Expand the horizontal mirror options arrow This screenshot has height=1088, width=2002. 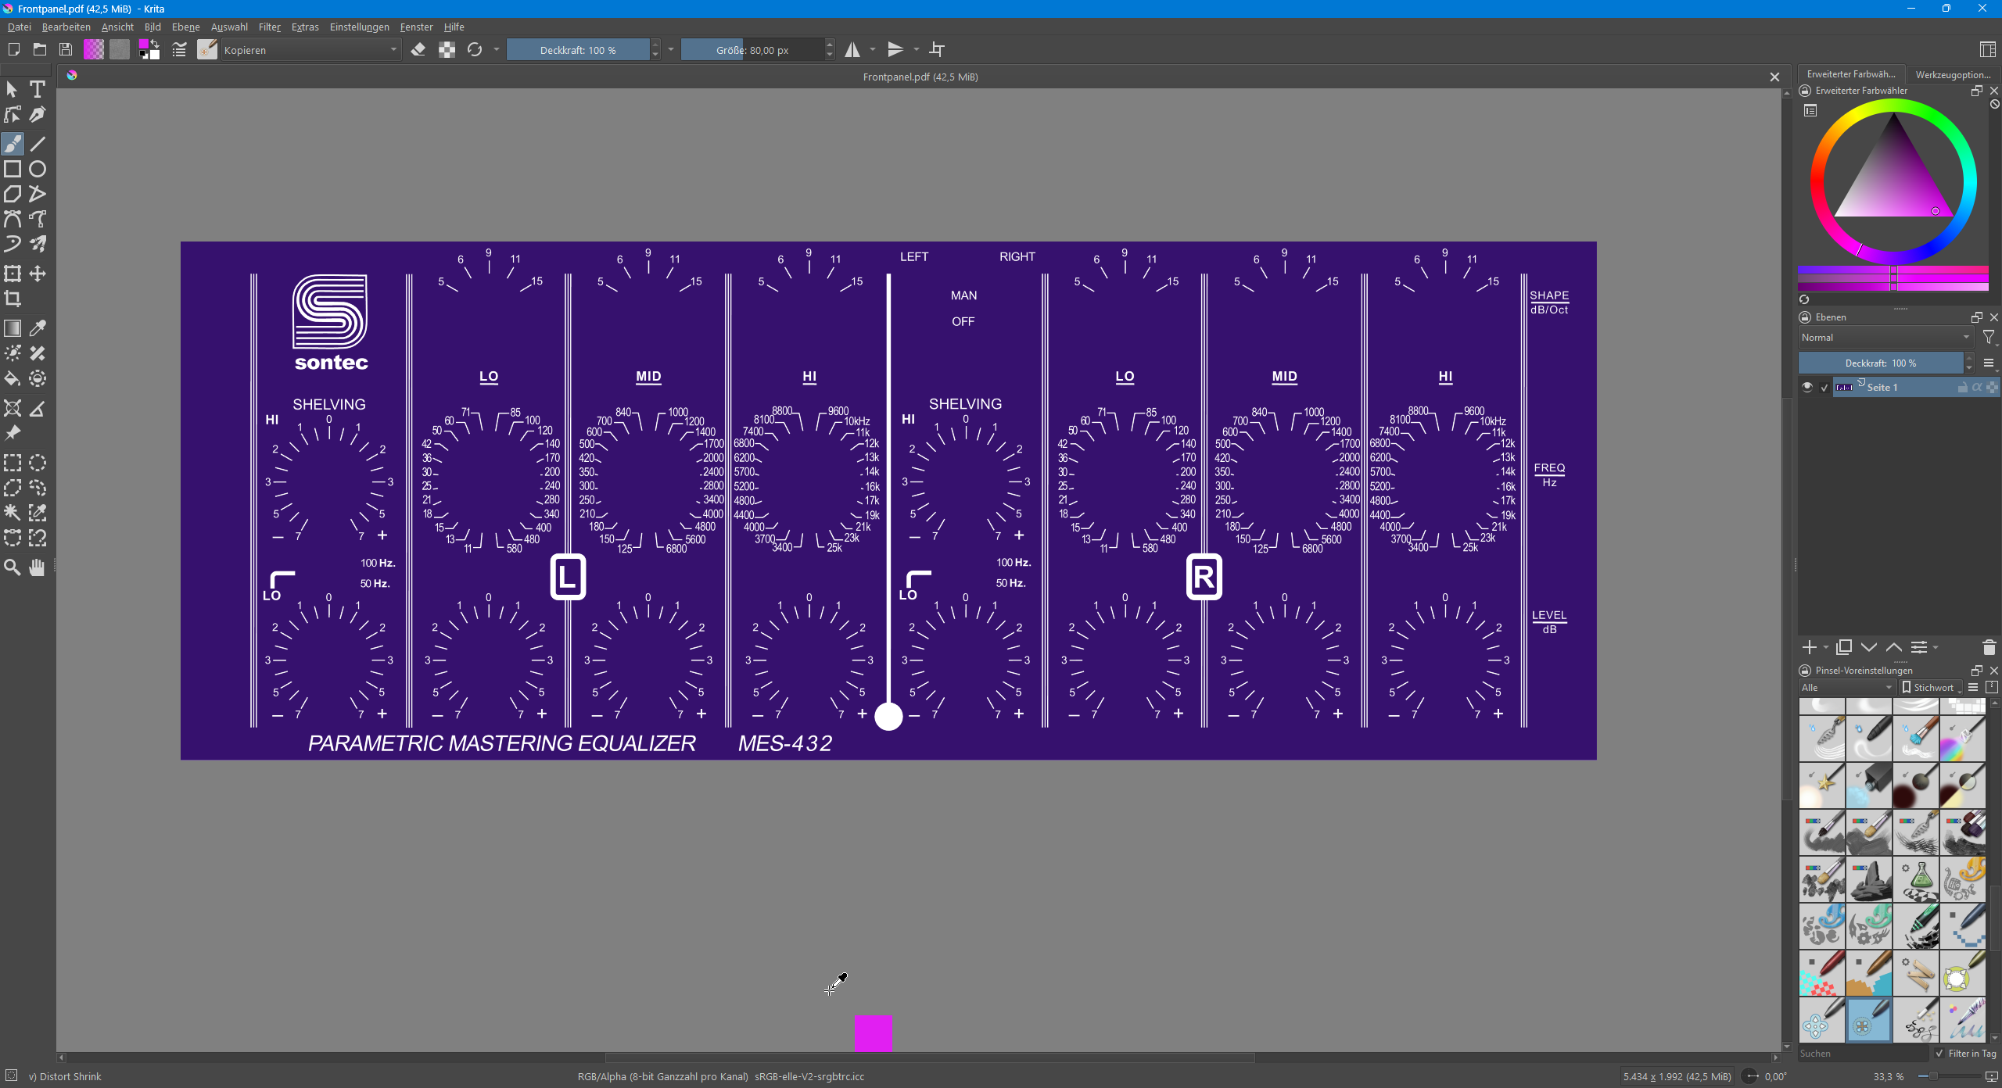pos(873,50)
